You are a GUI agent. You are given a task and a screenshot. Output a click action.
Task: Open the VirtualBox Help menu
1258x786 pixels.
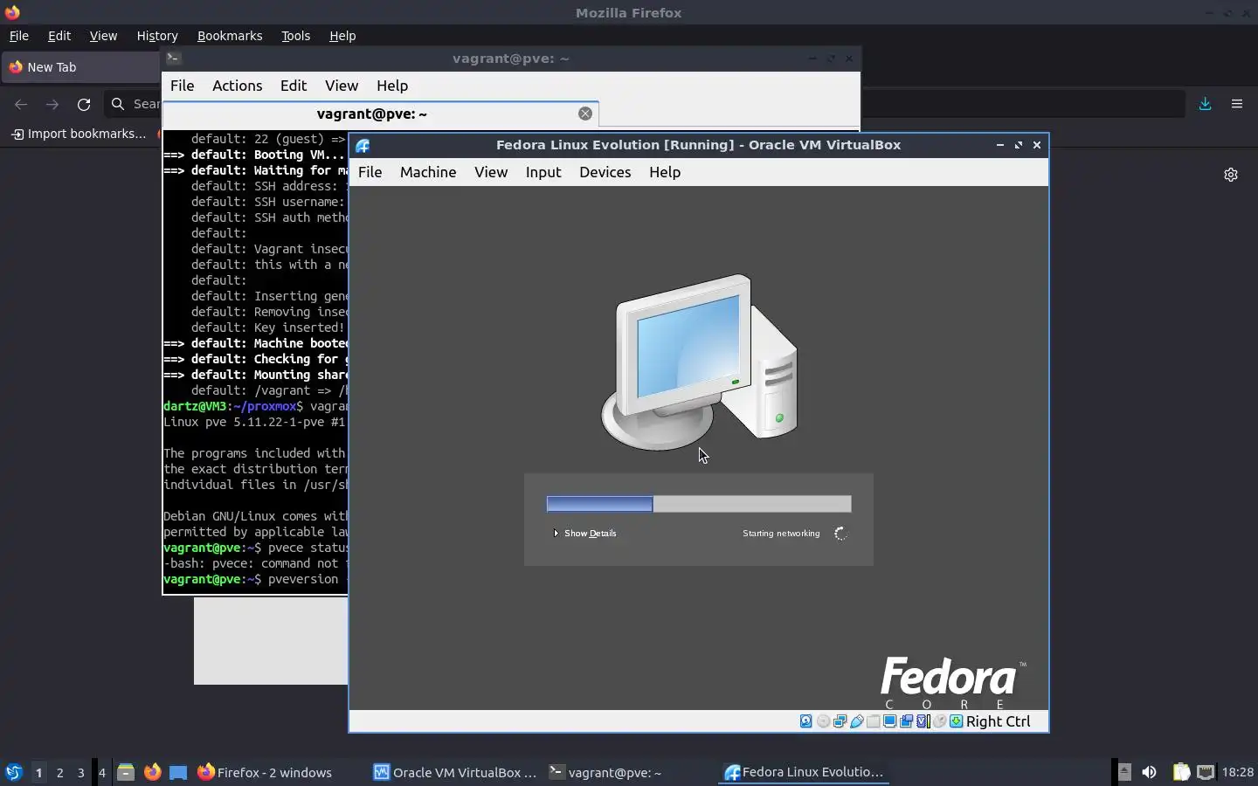coord(665,172)
